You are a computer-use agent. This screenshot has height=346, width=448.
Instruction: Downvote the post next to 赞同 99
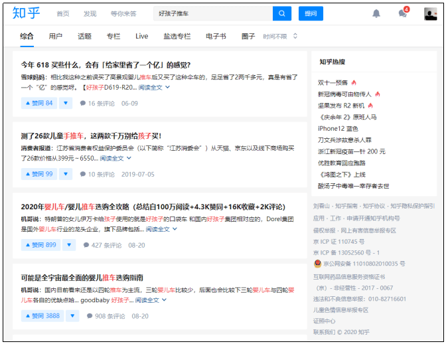point(66,174)
